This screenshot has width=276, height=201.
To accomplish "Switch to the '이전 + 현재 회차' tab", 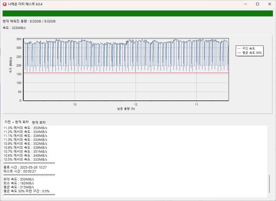I will pyautogui.click(x=17, y=122).
